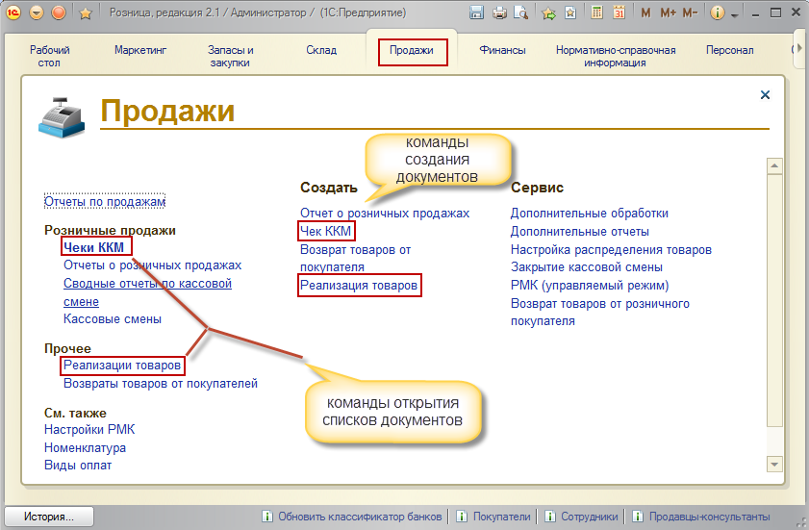Open Отчеты о розничных продажах list
This screenshot has height=530, width=809.
152,265
